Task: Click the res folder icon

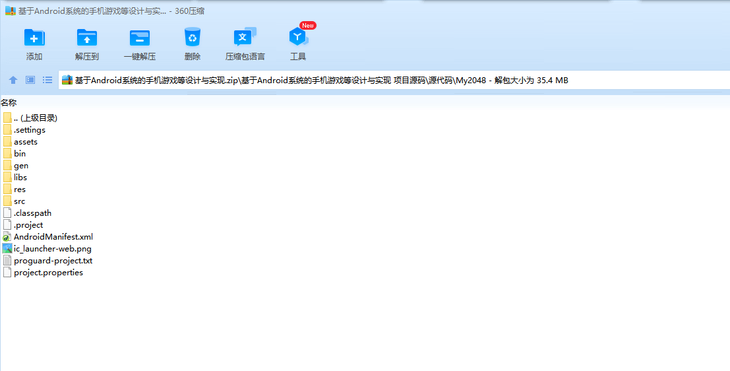Action: pyautogui.click(x=7, y=189)
